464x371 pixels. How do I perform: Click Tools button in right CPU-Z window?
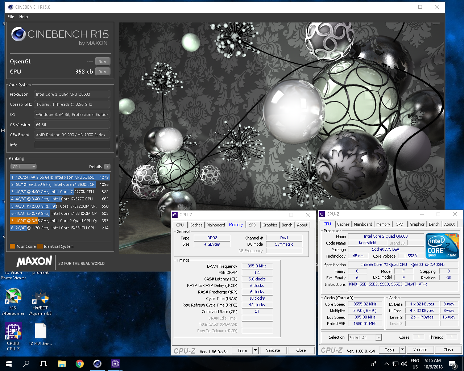coord(389,350)
